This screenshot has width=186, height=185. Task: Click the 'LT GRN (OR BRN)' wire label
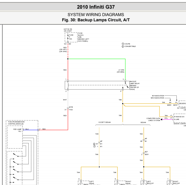point(121,71)
